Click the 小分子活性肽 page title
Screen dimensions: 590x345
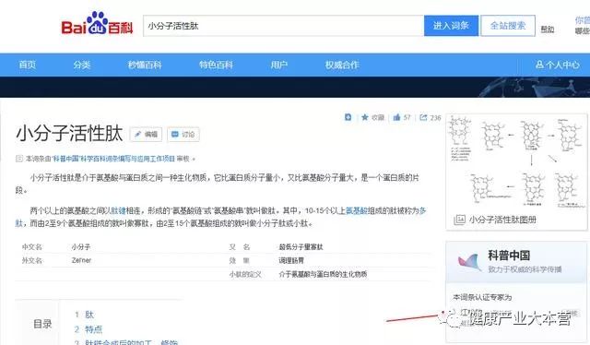point(70,134)
